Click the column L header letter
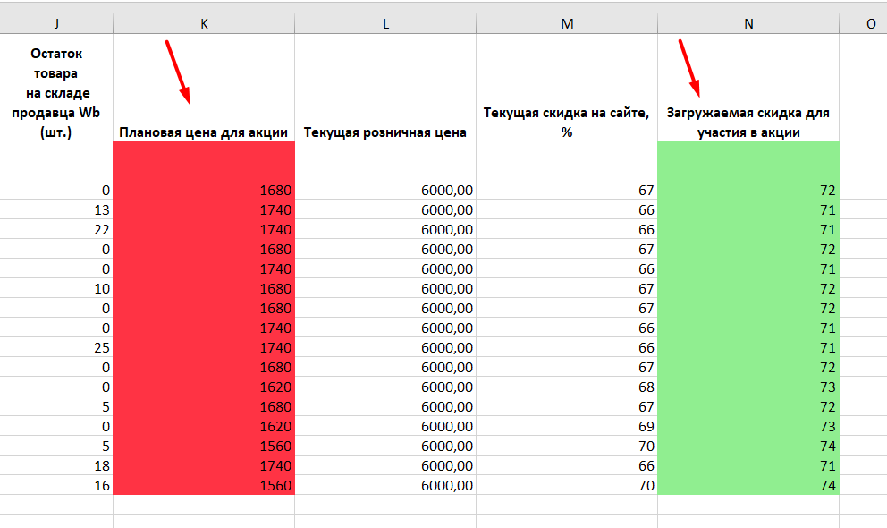The image size is (887, 528). tap(385, 25)
